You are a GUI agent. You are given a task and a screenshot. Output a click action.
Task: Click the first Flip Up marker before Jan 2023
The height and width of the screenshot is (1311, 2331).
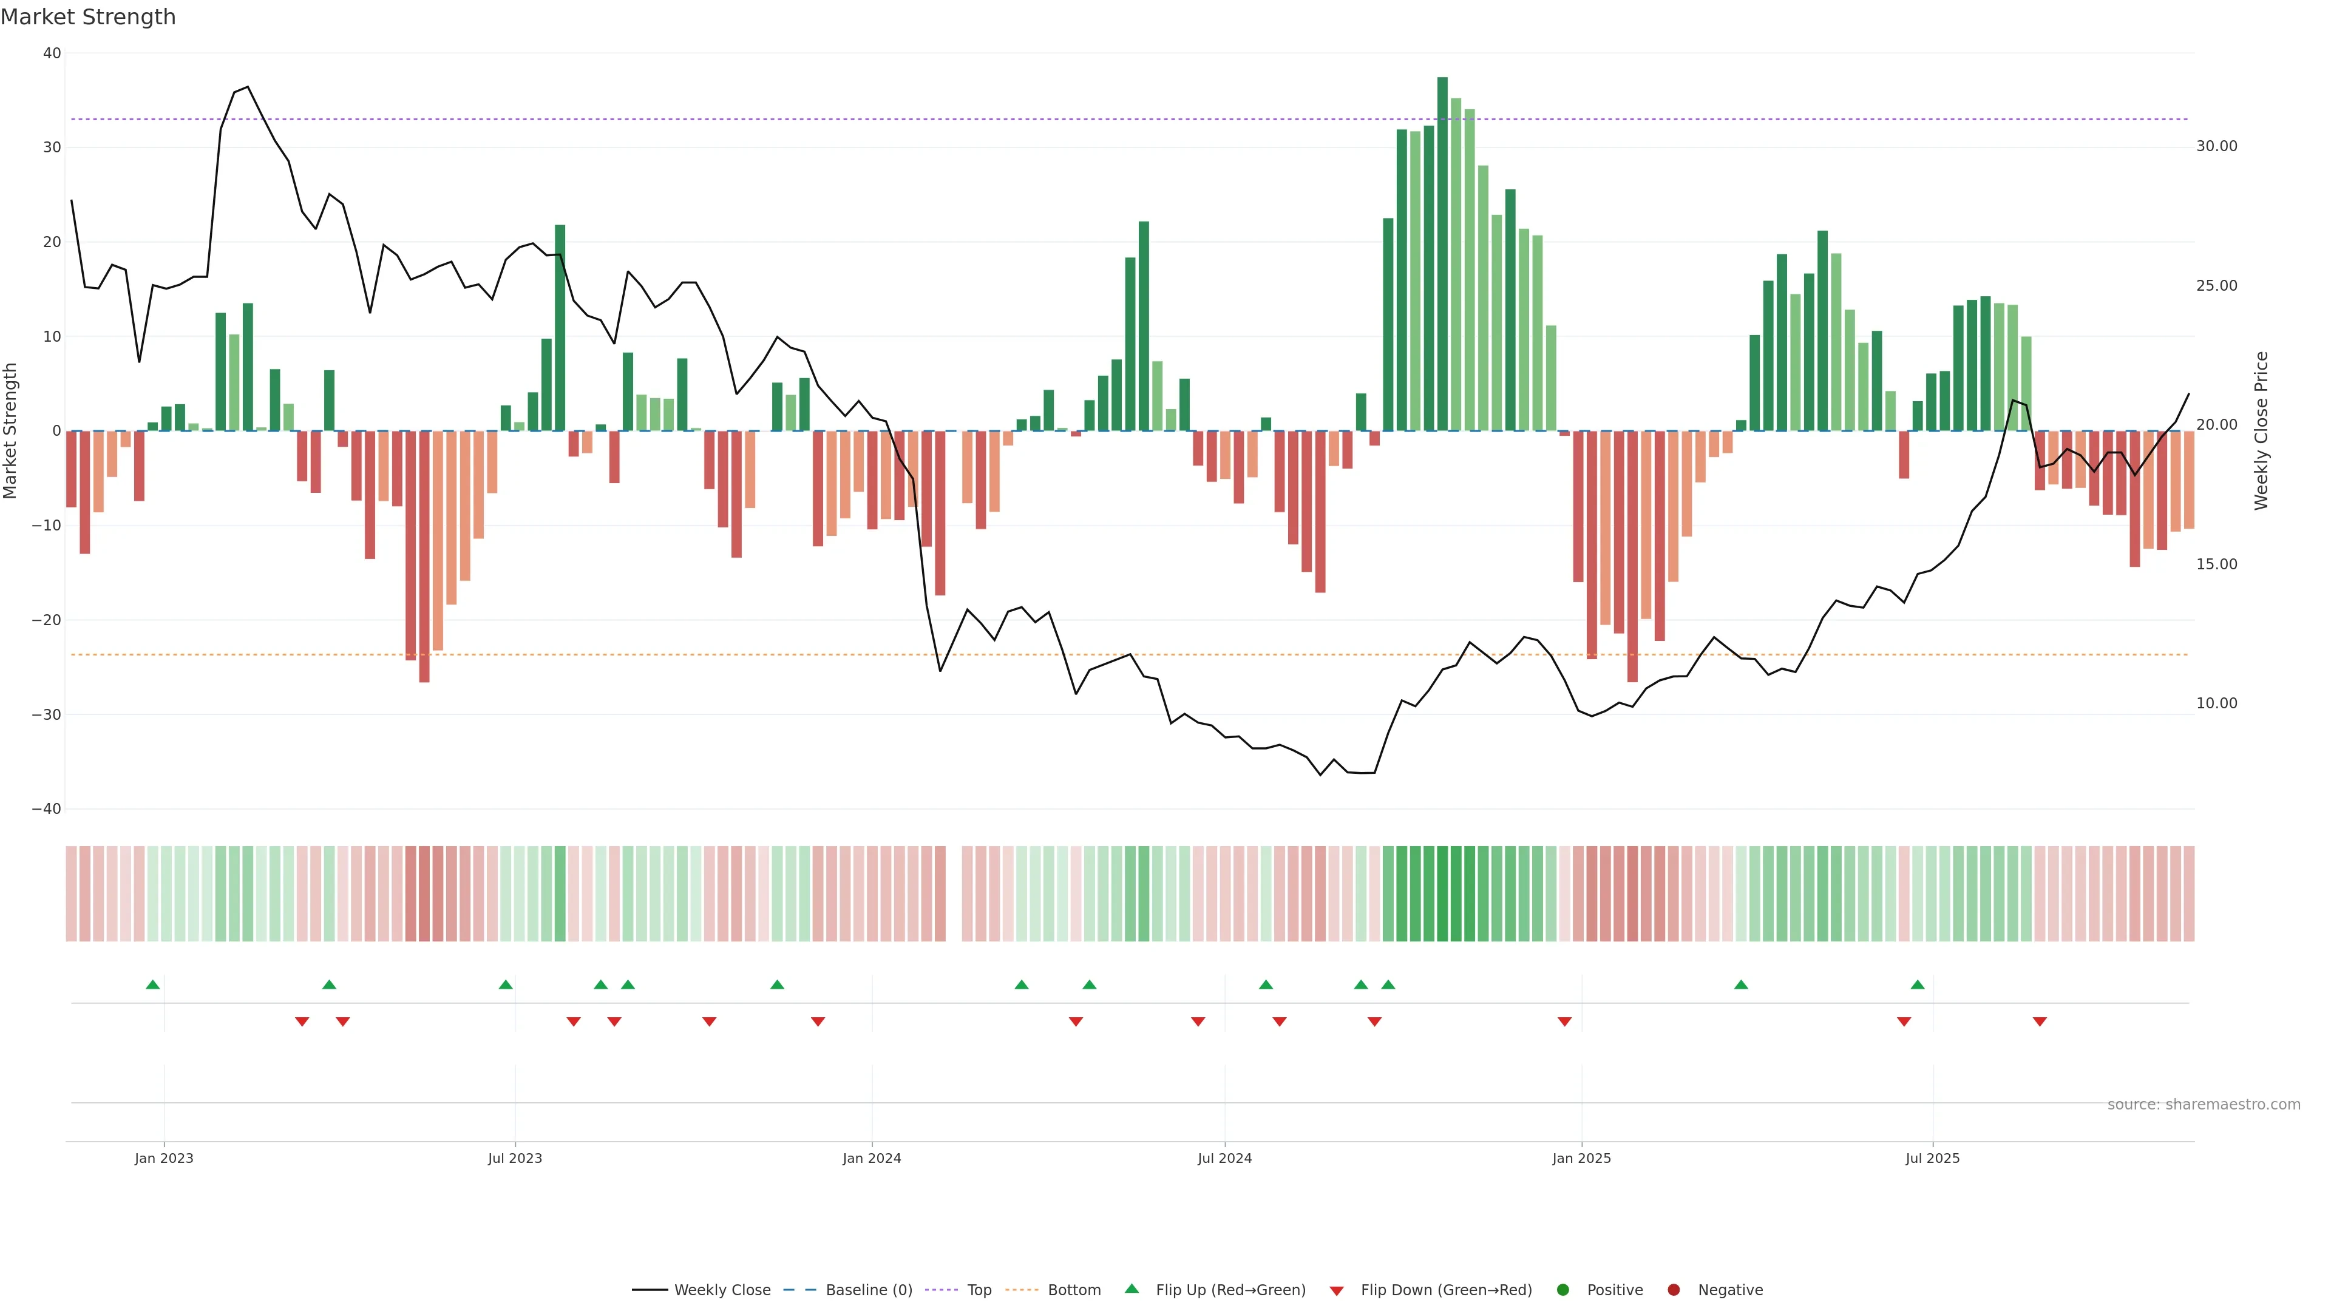153,984
